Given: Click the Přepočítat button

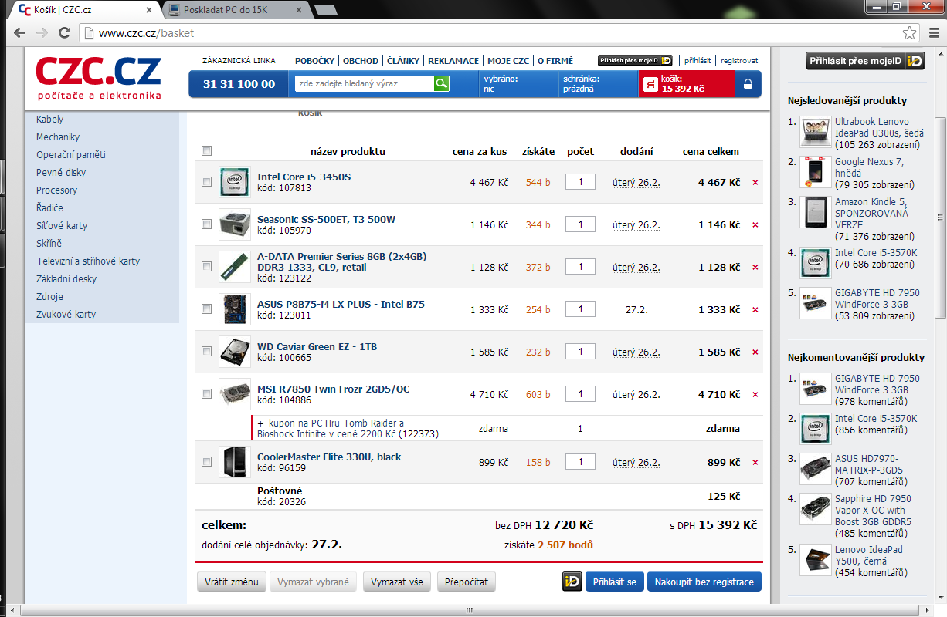Looking at the screenshot, I should pyautogui.click(x=467, y=582).
